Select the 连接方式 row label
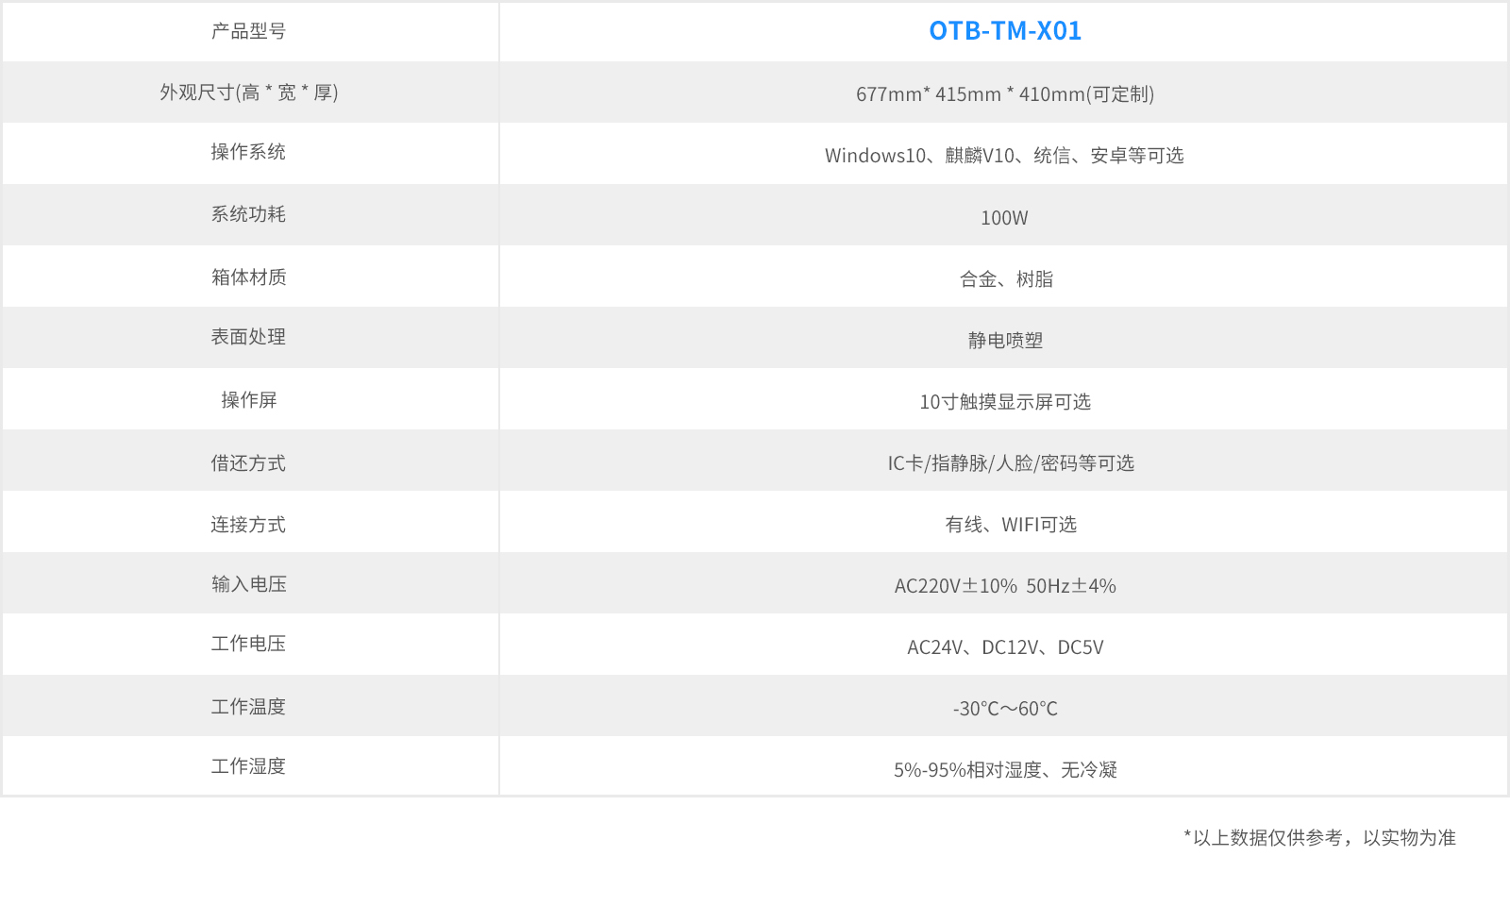 pyautogui.click(x=248, y=525)
